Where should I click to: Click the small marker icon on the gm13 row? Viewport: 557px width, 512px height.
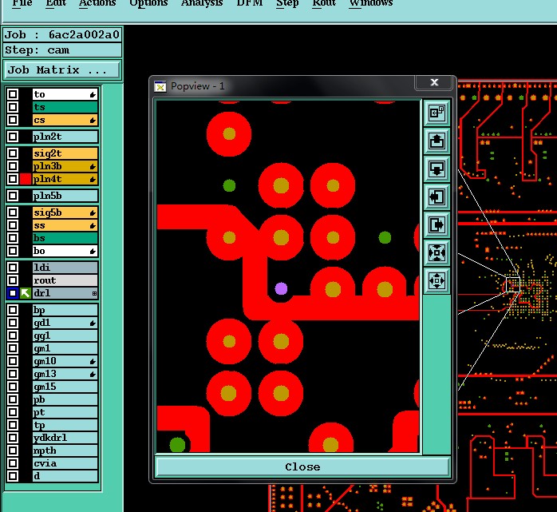tap(93, 375)
